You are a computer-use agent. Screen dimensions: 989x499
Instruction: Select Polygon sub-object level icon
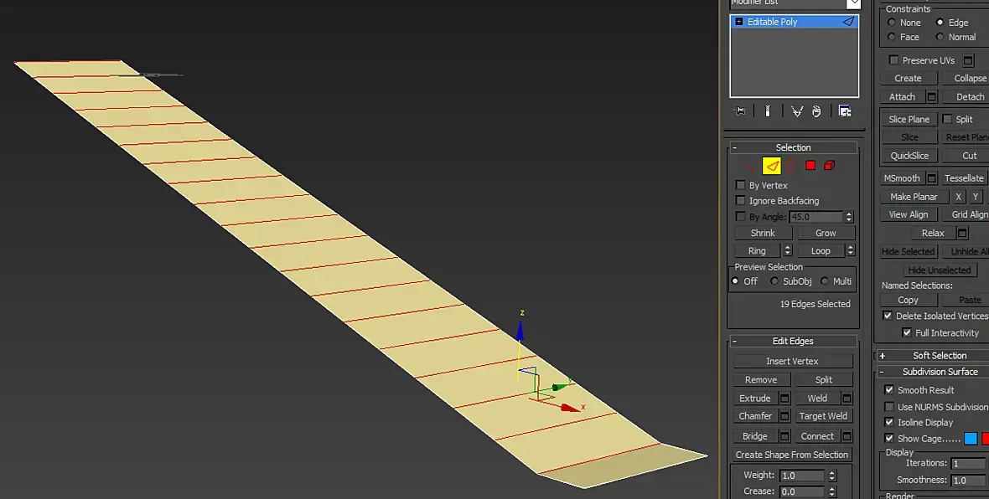coord(810,166)
